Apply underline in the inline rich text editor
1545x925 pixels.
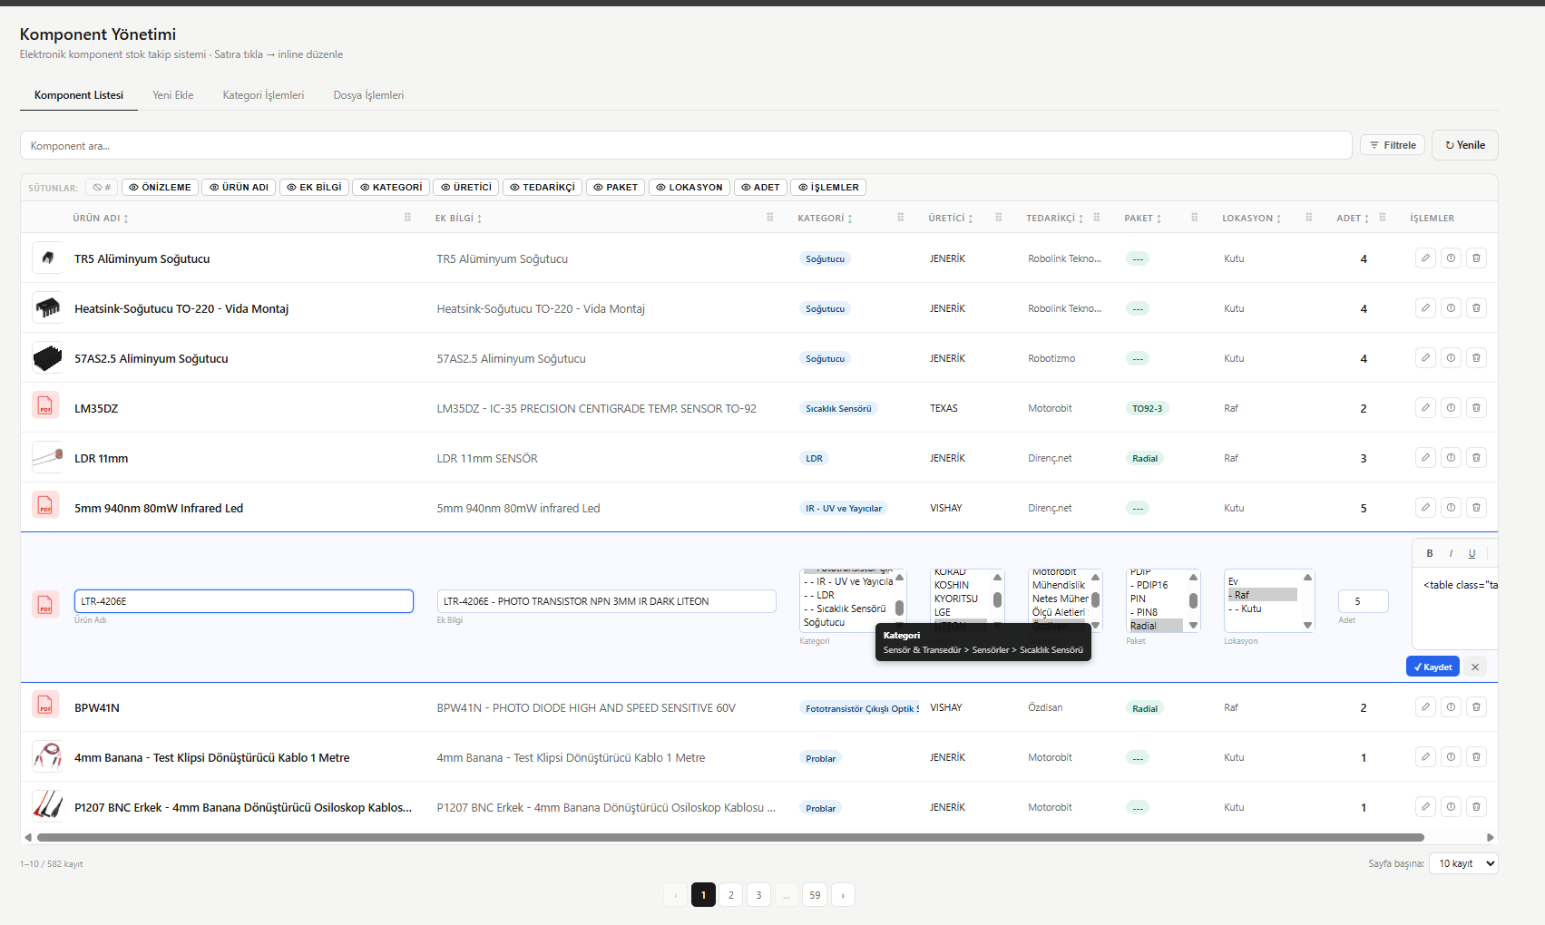click(1472, 553)
